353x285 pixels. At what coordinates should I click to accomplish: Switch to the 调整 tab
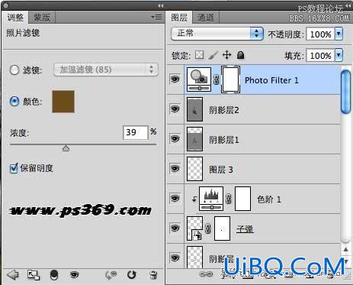tap(15, 18)
